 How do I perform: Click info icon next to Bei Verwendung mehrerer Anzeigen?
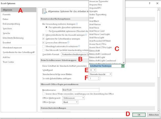point(77,24)
